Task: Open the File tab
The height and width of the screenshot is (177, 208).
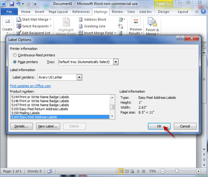Action: pyautogui.click(x=9, y=12)
